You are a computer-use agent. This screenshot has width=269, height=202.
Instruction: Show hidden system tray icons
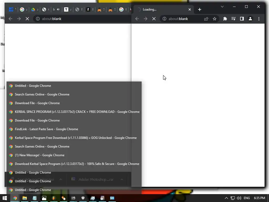226,198
